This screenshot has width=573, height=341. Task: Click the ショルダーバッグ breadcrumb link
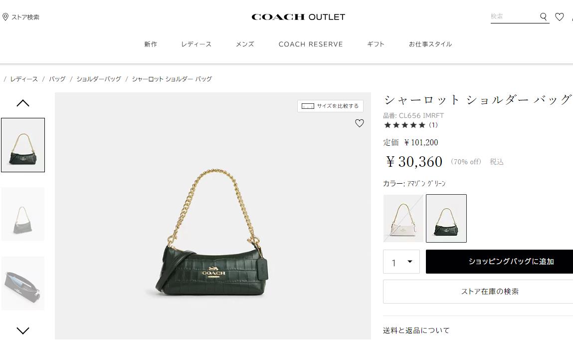pos(99,79)
